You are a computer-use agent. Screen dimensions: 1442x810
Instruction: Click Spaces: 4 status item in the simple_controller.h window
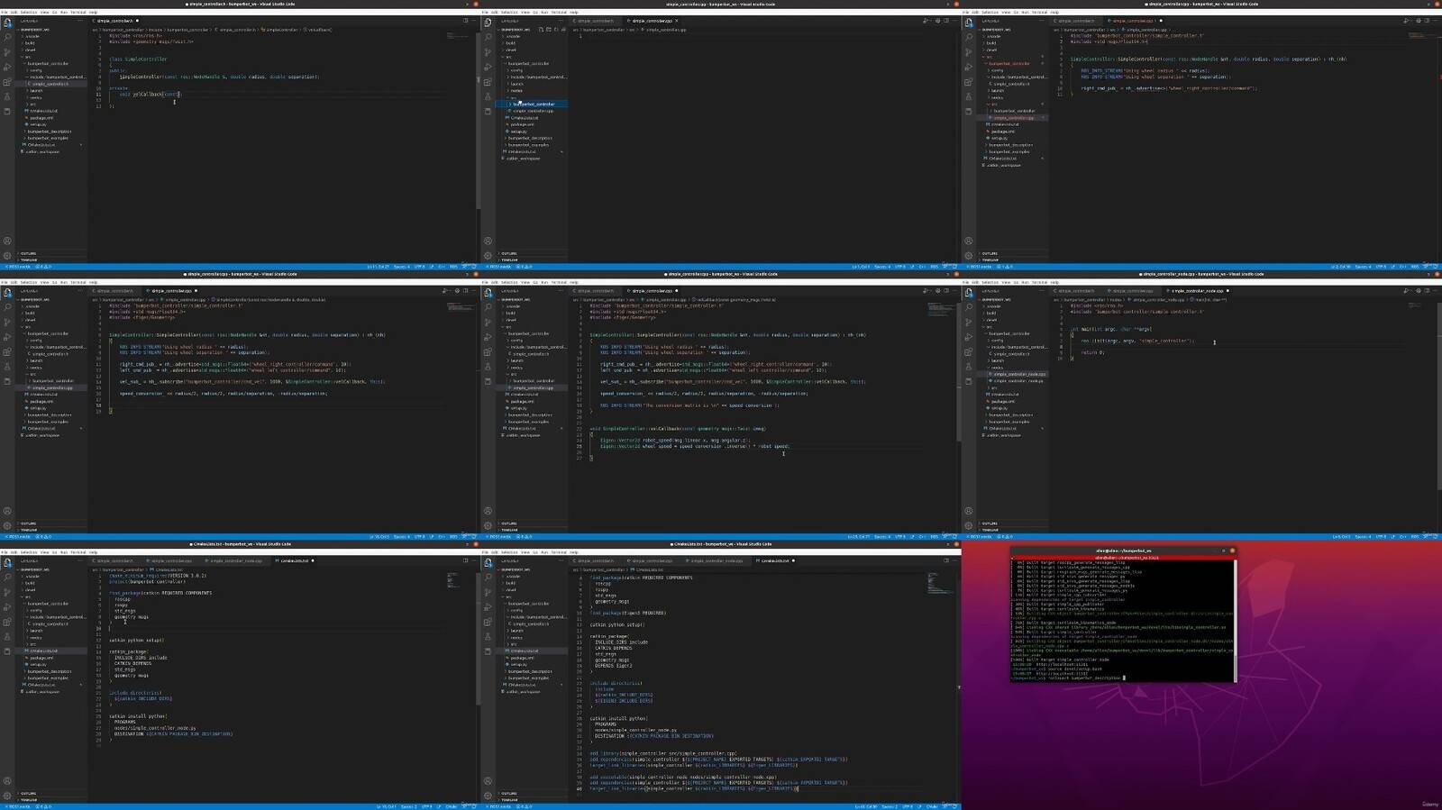(x=402, y=267)
